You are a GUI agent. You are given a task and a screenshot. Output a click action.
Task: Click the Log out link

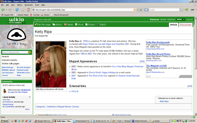coord(189,19)
